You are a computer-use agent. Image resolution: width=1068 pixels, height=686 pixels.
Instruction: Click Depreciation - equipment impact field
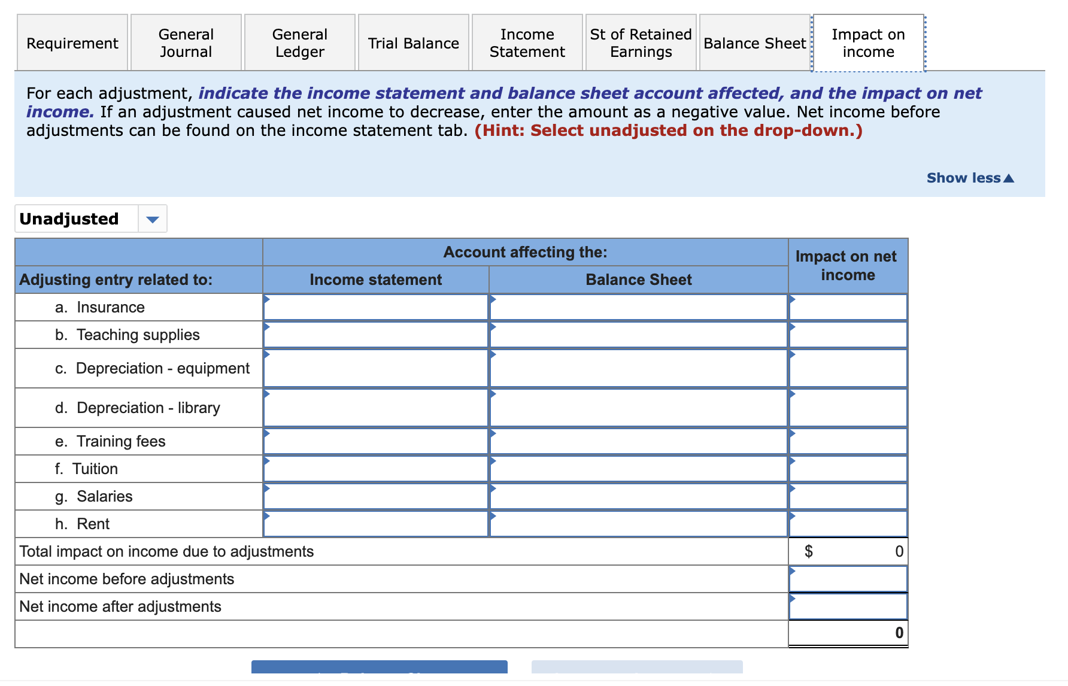coord(848,368)
